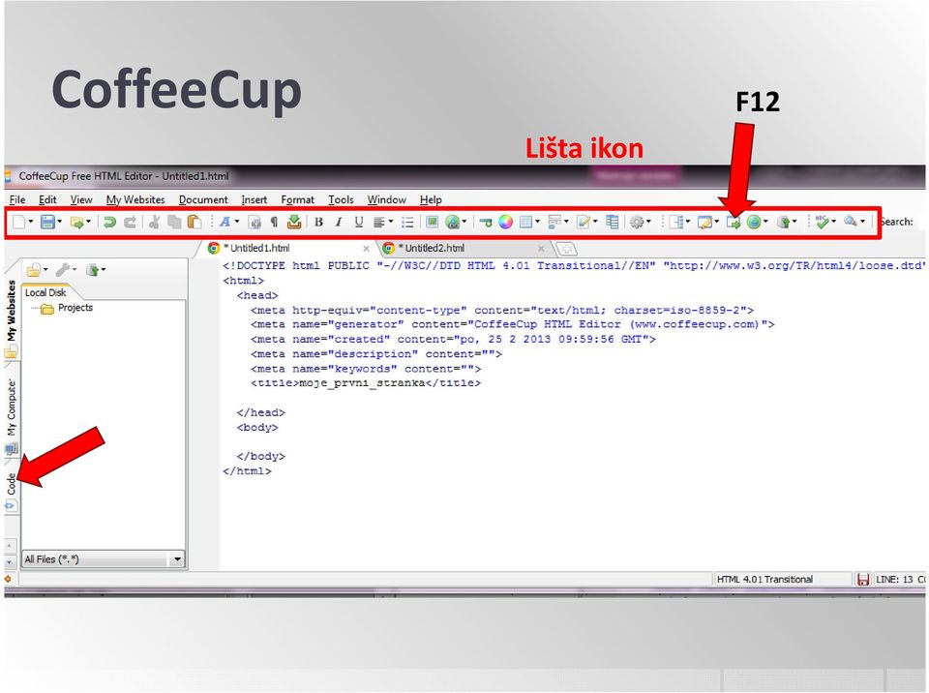Open the All Files (*.*) filter dropdown
This screenshot has height=693, width=929.
point(177,559)
